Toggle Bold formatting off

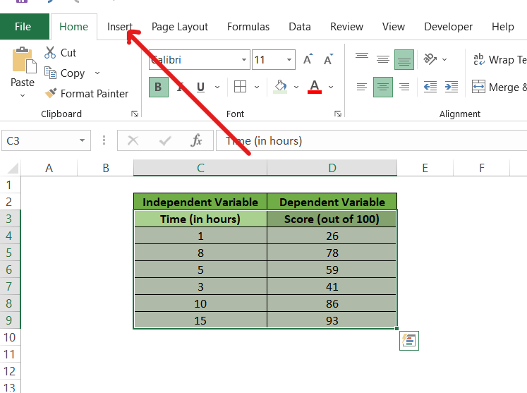158,87
